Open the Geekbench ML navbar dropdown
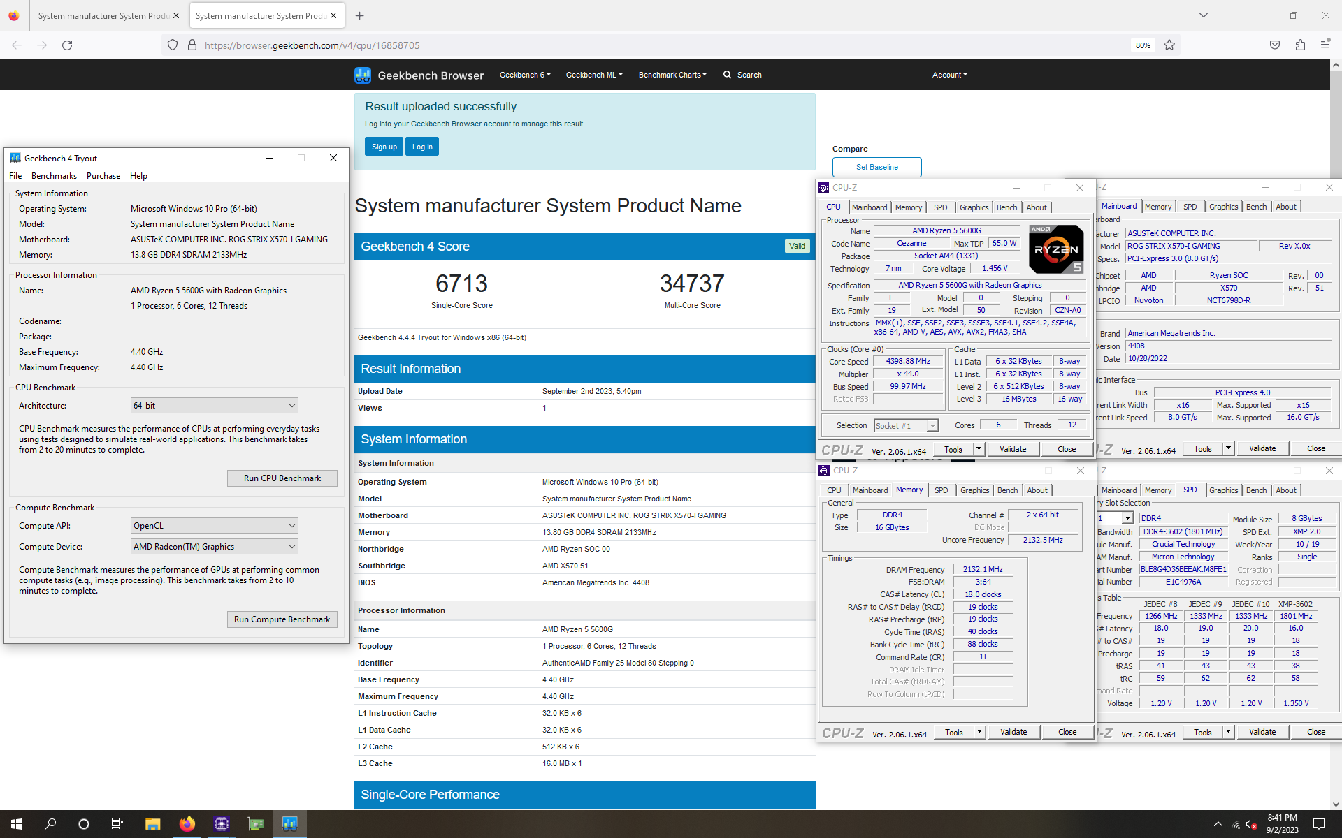1342x838 pixels. point(594,75)
